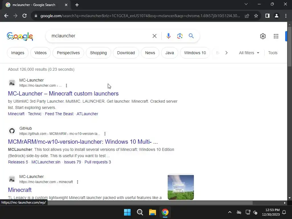The width and height of the screenshot is (292, 219).
Task: Filter results by Videos
Action: pos(40,53)
